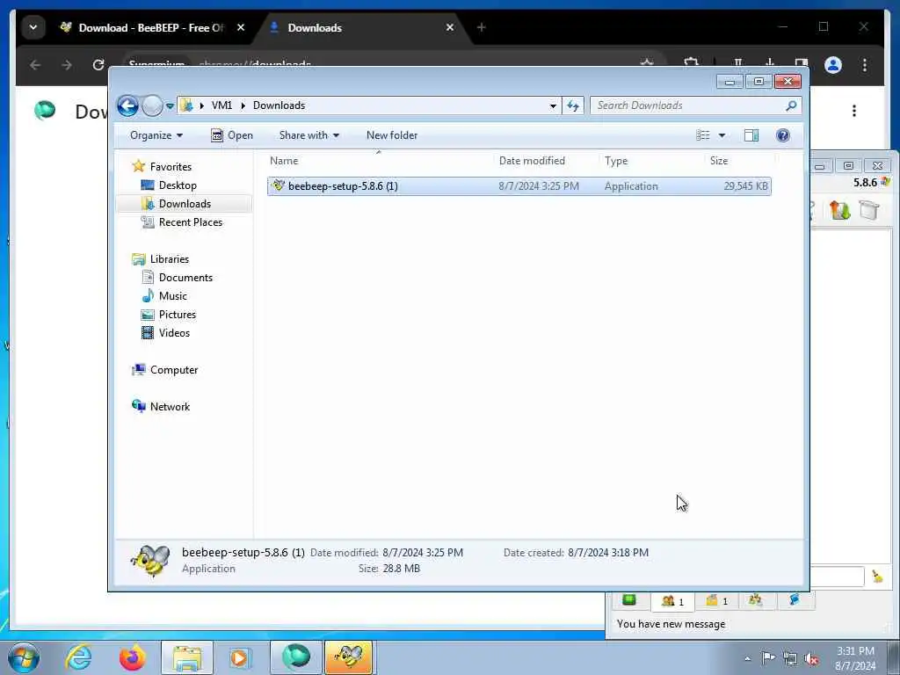Select VM1 in address breadcrumb
Screen dimensions: 900x675
(221, 105)
